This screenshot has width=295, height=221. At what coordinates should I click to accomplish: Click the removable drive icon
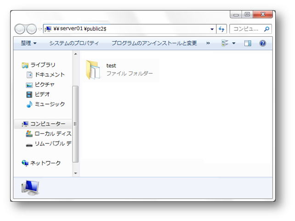pos(29,145)
